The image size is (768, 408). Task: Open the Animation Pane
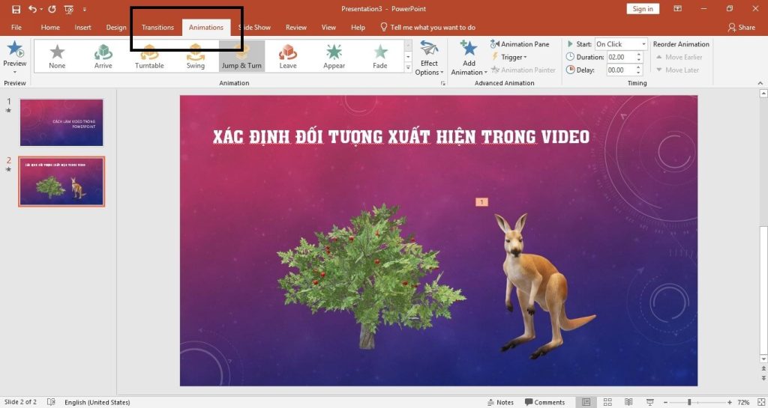point(520,44)
